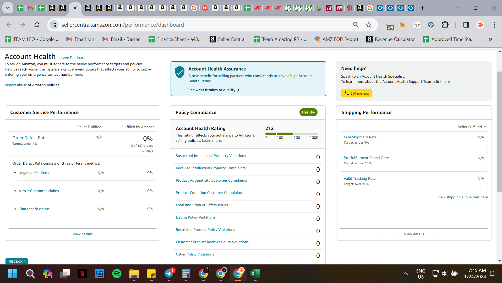Open the tab search dropdown arrow
Screen dimensions: 502x283
[8, 8]
